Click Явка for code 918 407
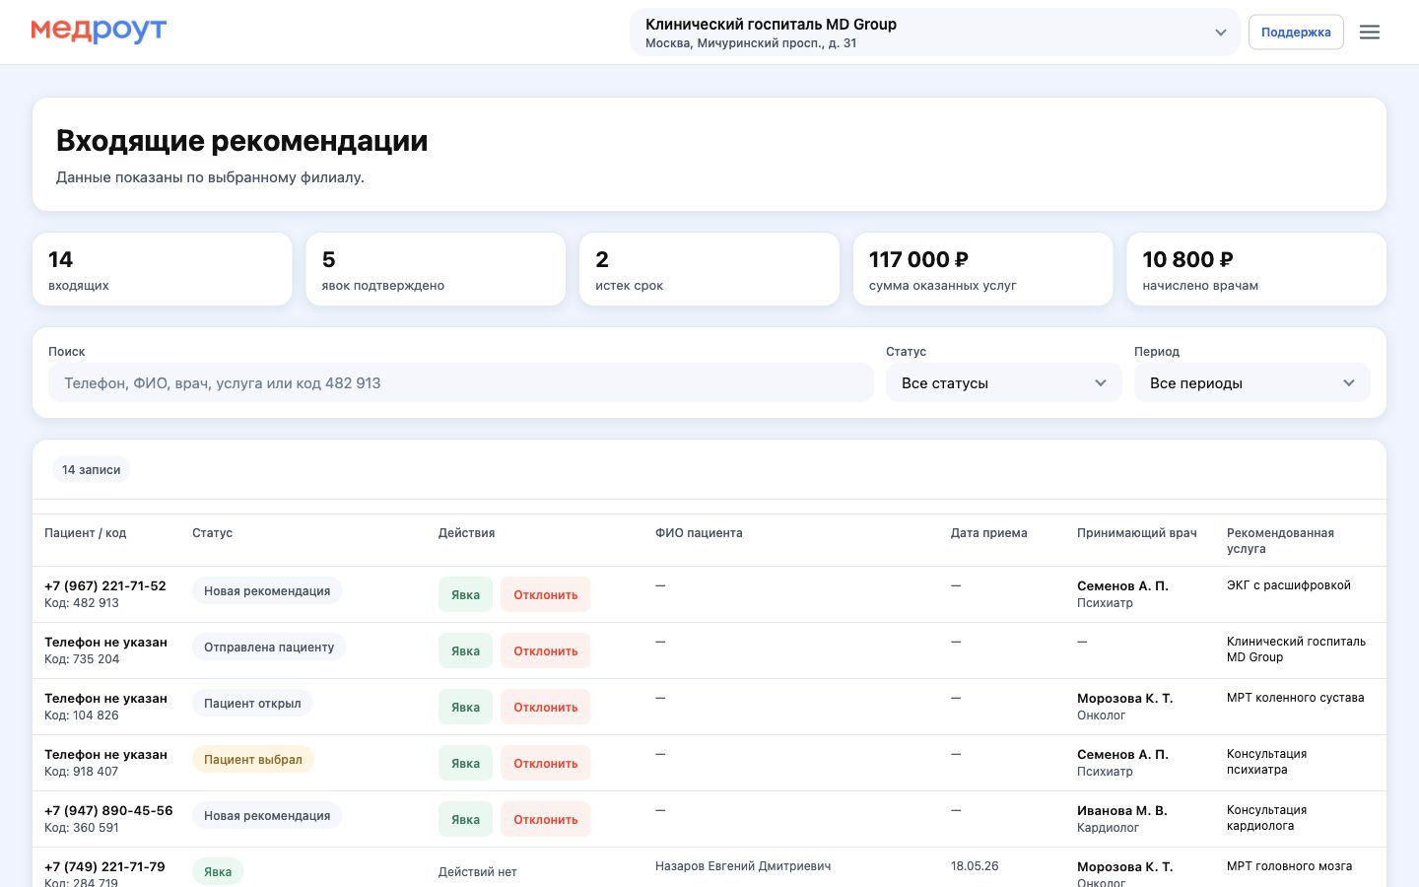 pos(465,763)
